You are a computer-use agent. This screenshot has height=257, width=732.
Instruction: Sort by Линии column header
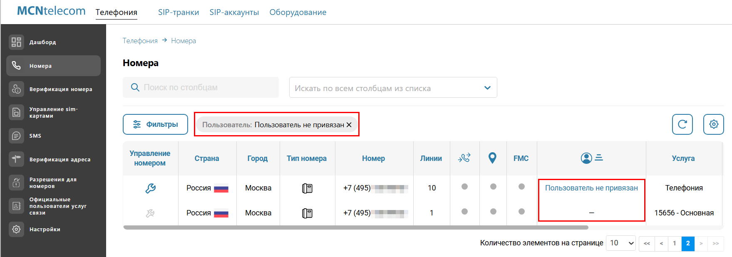click(x=431, y=158)
